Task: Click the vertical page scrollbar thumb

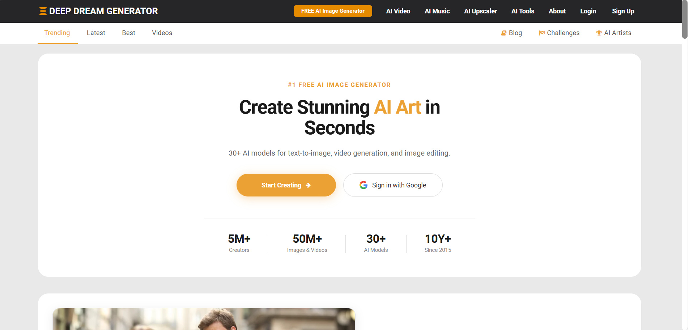Action: 685,19
